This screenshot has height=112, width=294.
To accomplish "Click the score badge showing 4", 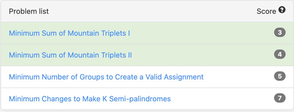I will point(280,54).
